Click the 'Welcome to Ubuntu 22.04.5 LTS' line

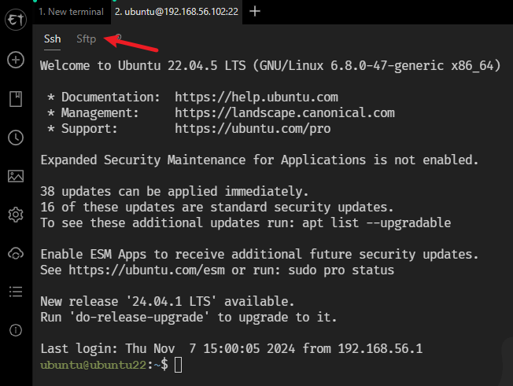pyautogui.click(x=270, y=66)
